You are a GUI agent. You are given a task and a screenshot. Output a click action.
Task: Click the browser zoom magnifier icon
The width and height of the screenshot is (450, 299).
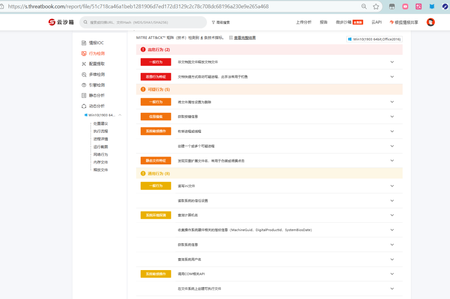coord(364,7)
